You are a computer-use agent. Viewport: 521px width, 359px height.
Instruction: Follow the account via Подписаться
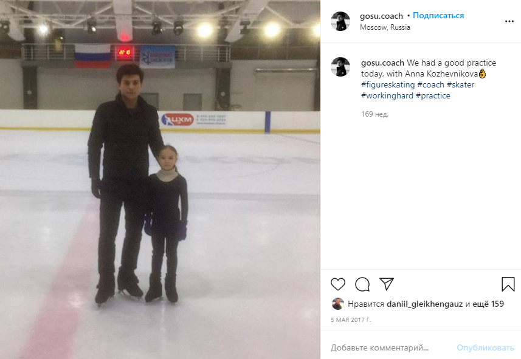coord(438,16)
